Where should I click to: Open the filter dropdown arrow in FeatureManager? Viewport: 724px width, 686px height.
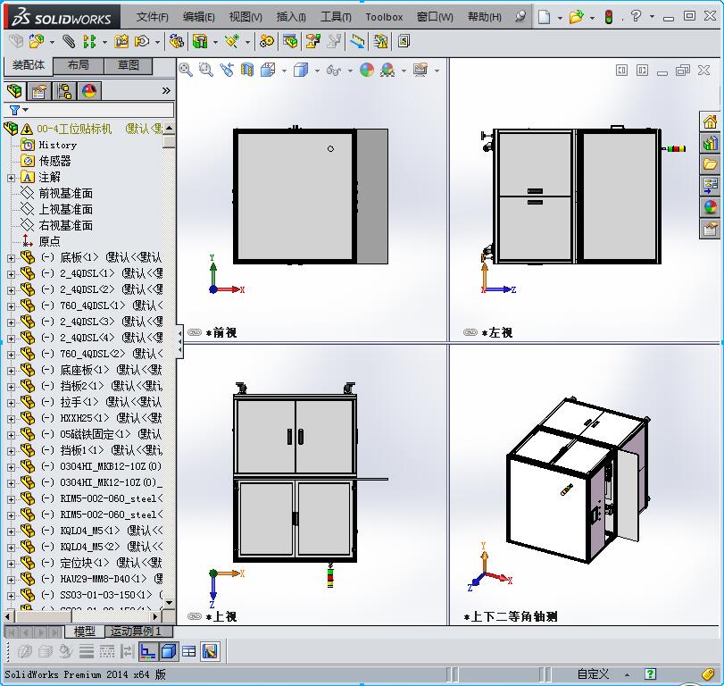coord(25,109)
